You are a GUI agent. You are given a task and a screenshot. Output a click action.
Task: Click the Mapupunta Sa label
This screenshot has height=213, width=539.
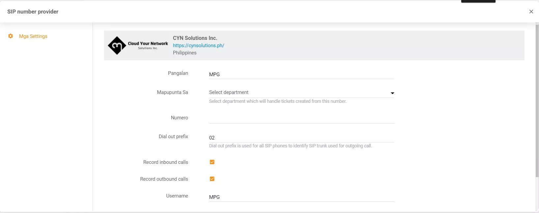click(172, 92)
